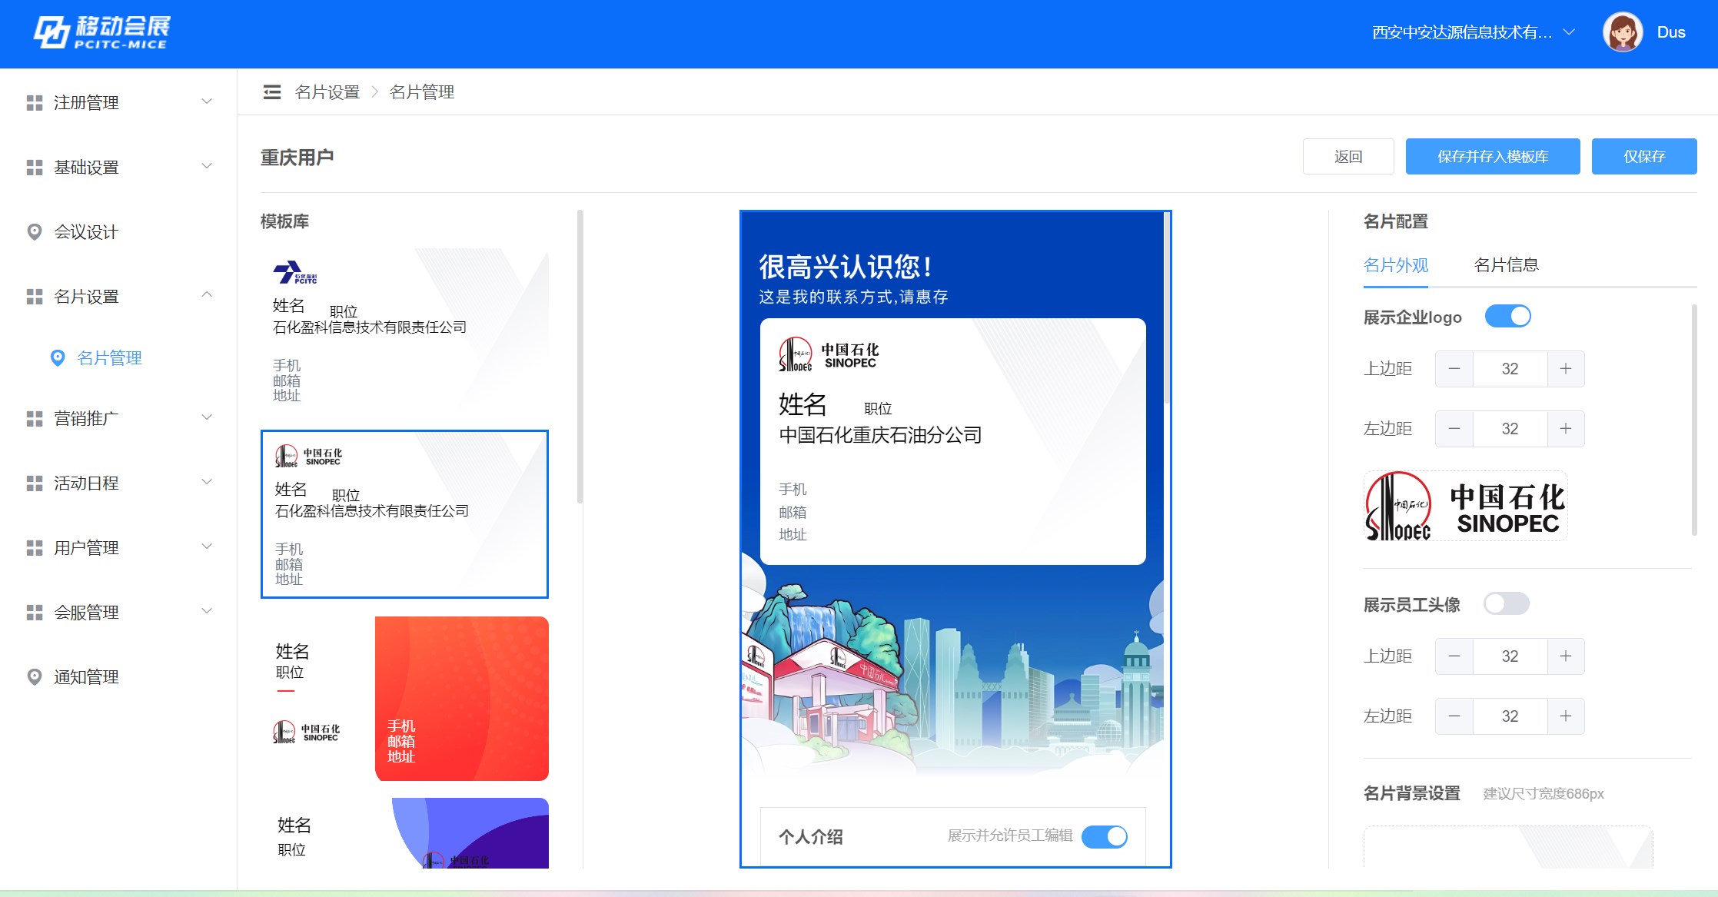
Task: Expand the 会服管理 menu chevron
Action: pos(207,611)
